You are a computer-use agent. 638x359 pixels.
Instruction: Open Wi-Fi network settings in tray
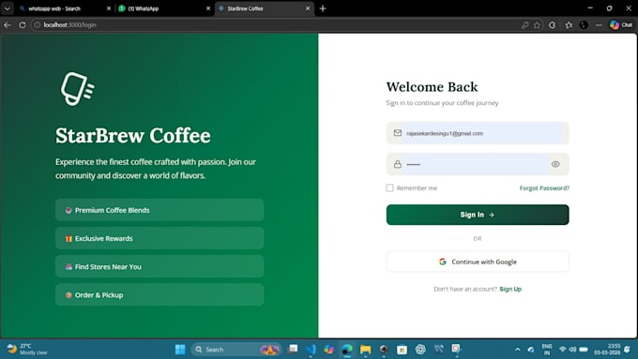563,350
